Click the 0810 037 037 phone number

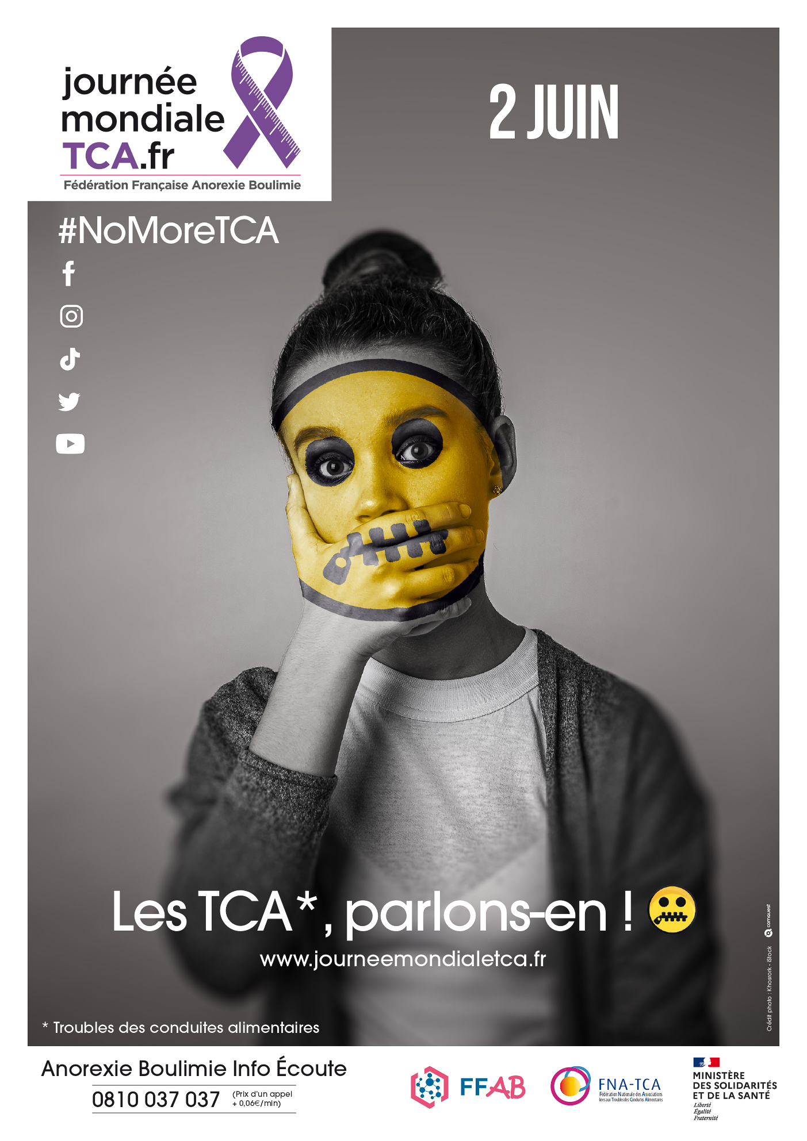[x=156, y=1100]
